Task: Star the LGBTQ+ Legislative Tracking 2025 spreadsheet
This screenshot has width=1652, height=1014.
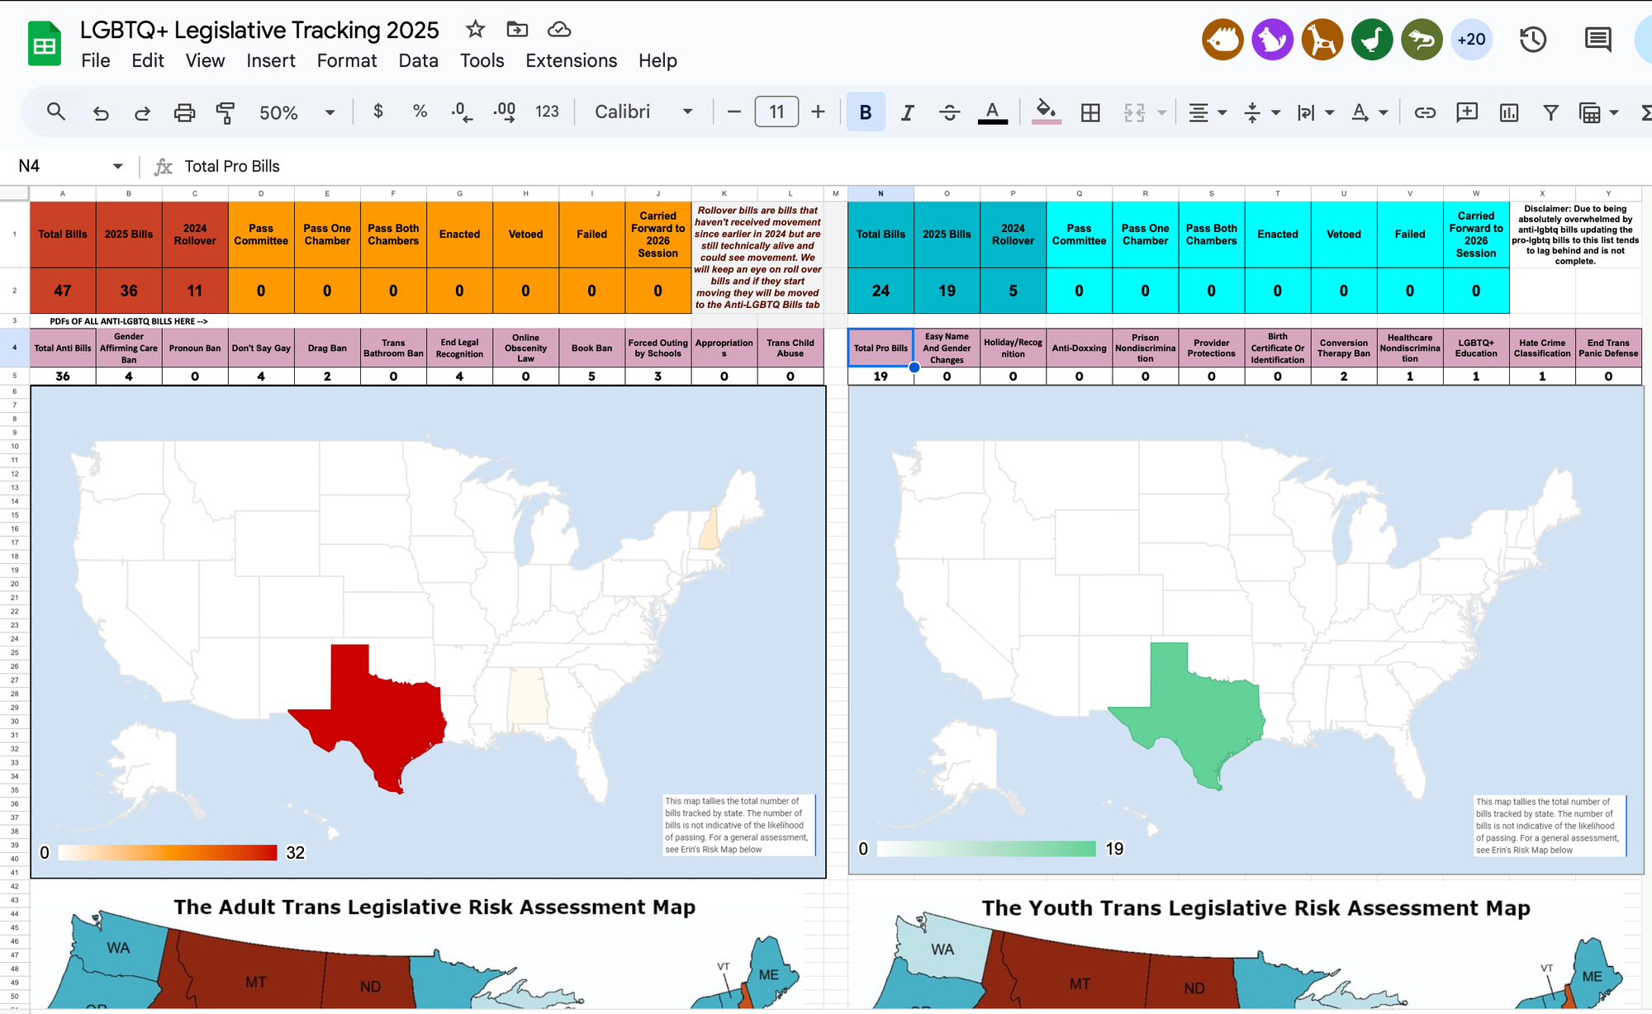Action: pos(475,29)
